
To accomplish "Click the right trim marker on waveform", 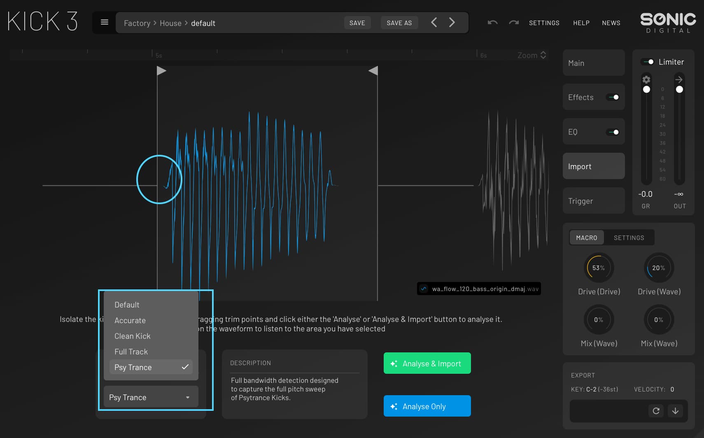I will tap(373, 71).
